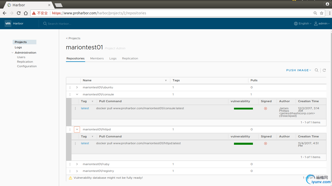Open the English language dropdown

[x=303, y=23]
